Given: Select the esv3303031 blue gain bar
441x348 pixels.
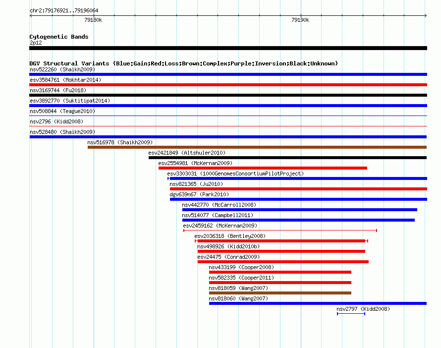Looking at the screenshot, I should [x=298, y=178].
